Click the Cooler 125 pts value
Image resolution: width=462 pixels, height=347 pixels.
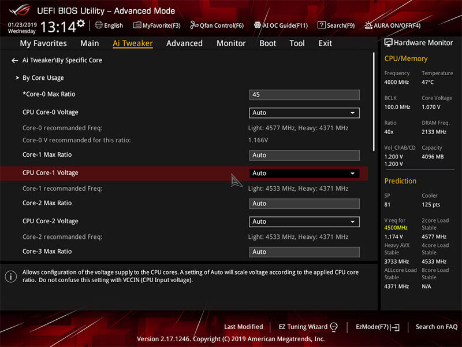pyautogui.click(x=431, y=205)
